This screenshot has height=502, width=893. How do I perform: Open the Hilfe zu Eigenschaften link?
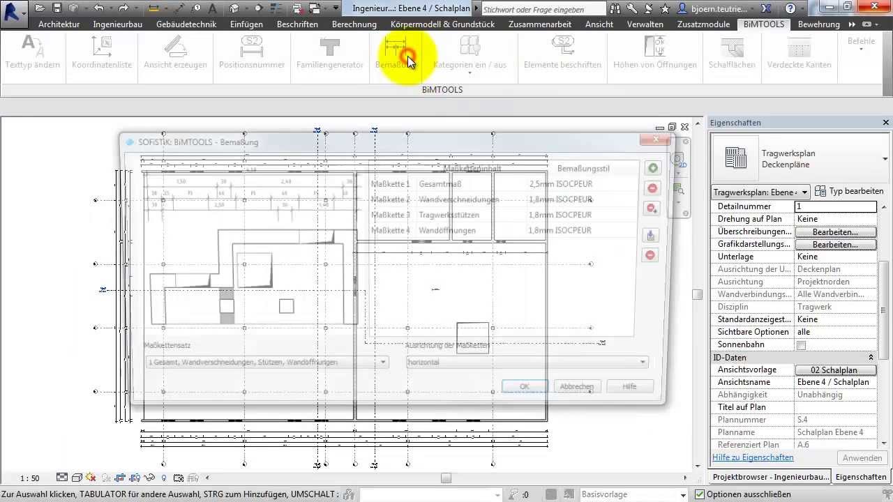tap(753, 457)
